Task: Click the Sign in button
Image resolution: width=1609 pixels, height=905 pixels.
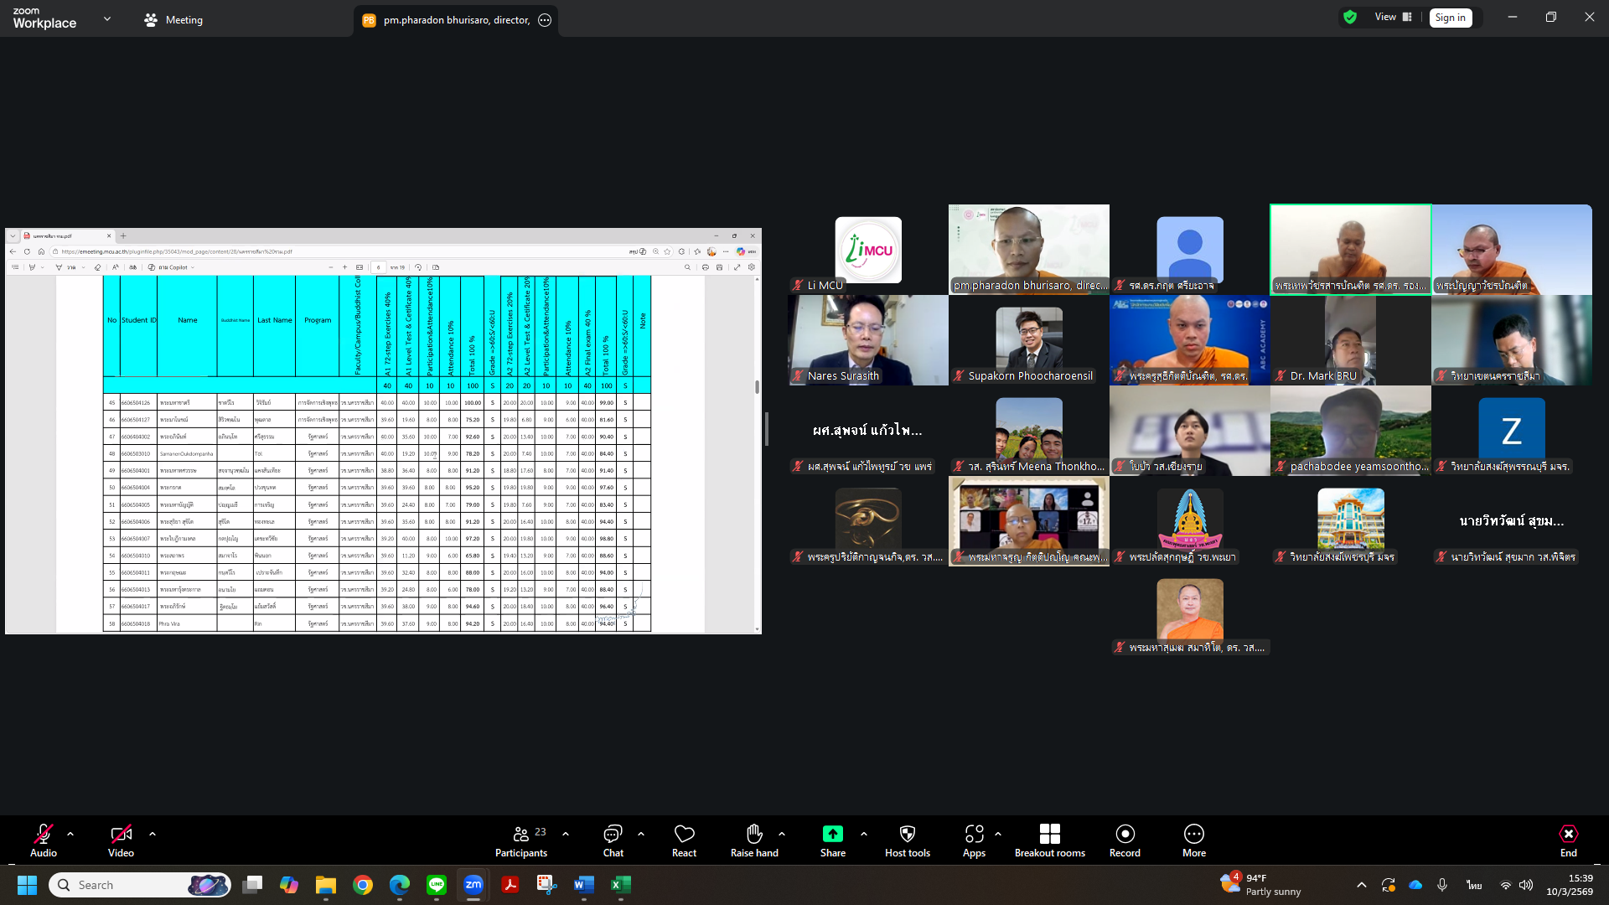Action: point(1450,18)
